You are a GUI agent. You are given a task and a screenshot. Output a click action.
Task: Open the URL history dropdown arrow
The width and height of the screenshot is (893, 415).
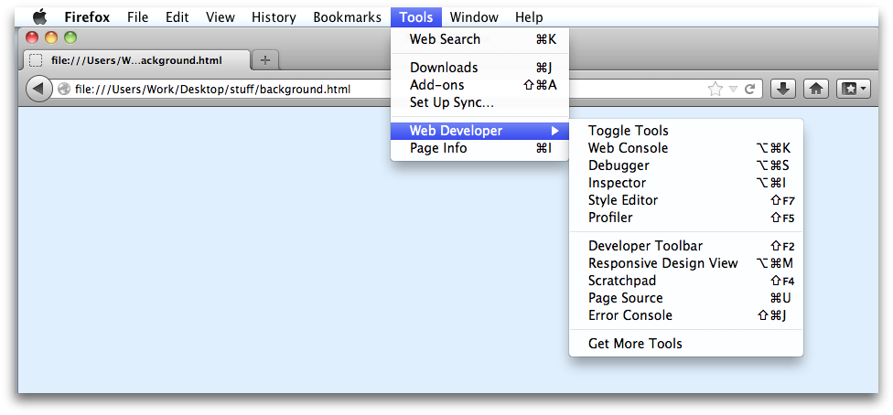coord(733,90)
